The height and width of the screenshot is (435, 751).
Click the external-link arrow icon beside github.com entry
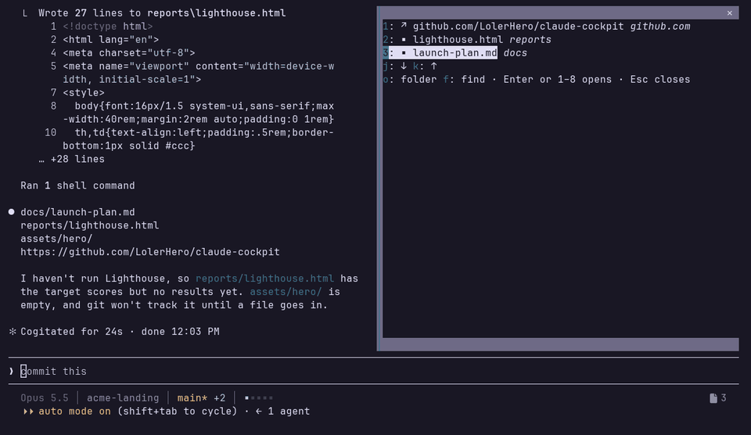[404, 26]
